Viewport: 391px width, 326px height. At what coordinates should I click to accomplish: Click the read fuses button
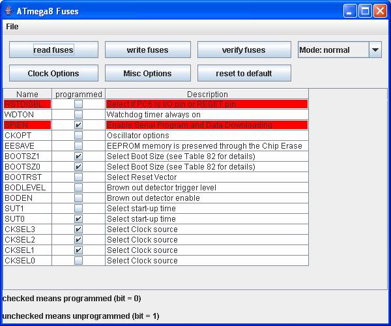pyautogui.click(x=53, y=50)
